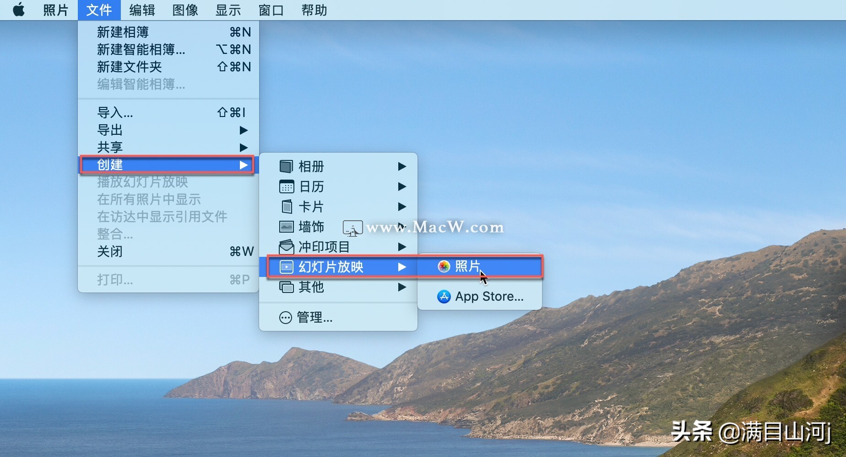The image size is (846, 457).
Task: Expand the 创建 (Create) submenu arrow
Action: pos(244,165)
